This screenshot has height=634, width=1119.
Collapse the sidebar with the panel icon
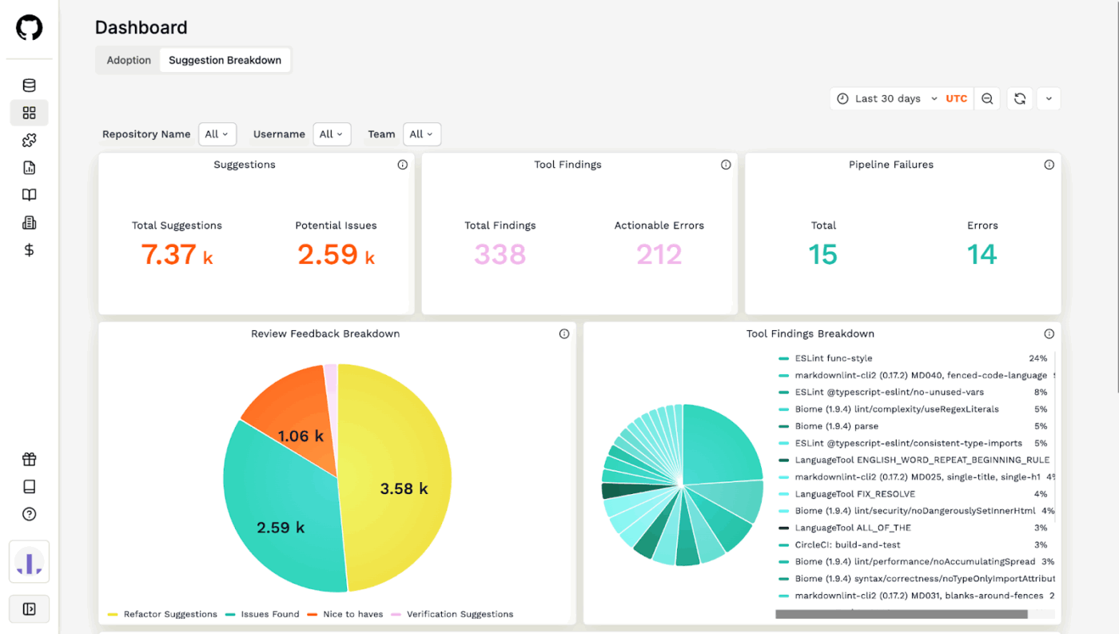tap(29, 608)
